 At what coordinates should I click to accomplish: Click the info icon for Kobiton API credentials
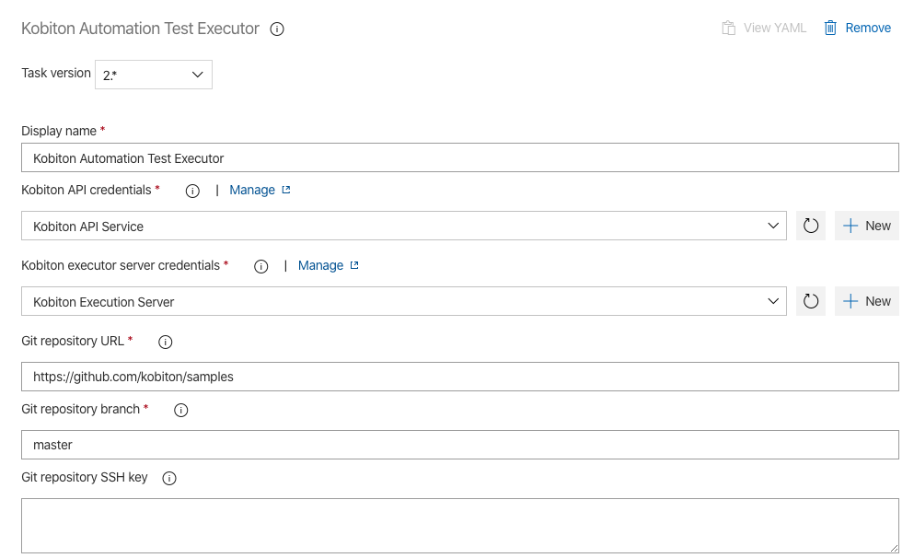coord(192,192)
